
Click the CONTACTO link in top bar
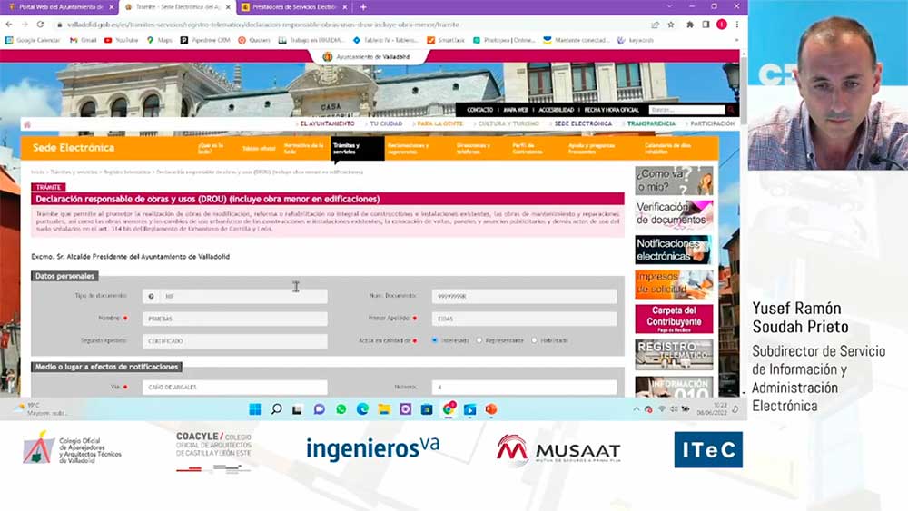tap(479, 110)
